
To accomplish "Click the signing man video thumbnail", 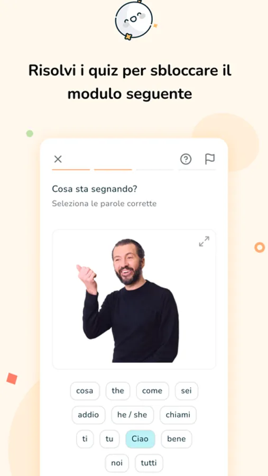I will click(134, 299).
